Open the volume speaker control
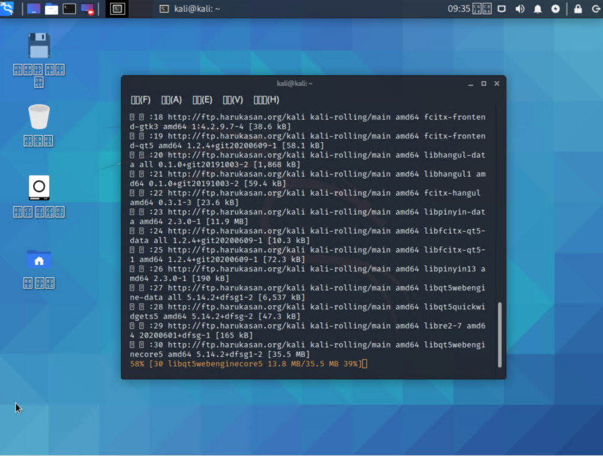Screen dimensions: 603x456 coord(520,9)
